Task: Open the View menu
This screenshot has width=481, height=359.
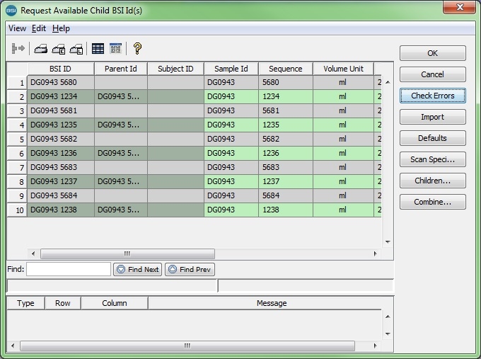Action: pos(17,28)
